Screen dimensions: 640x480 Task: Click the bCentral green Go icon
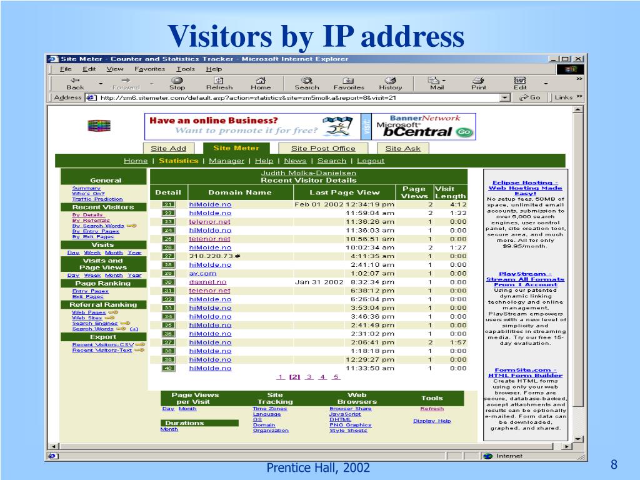pos(464,132)
